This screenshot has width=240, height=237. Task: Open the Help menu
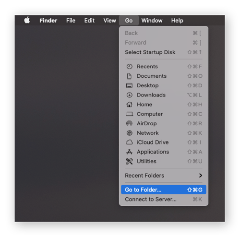pyautogui.click(x=177, y=21)
